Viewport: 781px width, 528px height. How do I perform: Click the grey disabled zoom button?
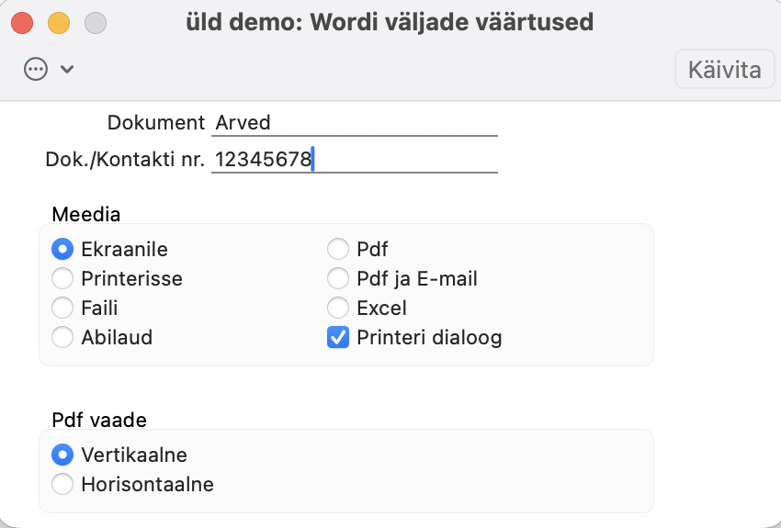click(x=96, y=23)
